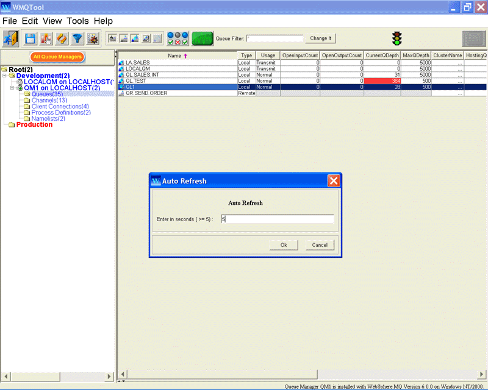Click the Channels(13) folder icon
The width and height of the screenshot is (488, 390).
tap(27, 101)
